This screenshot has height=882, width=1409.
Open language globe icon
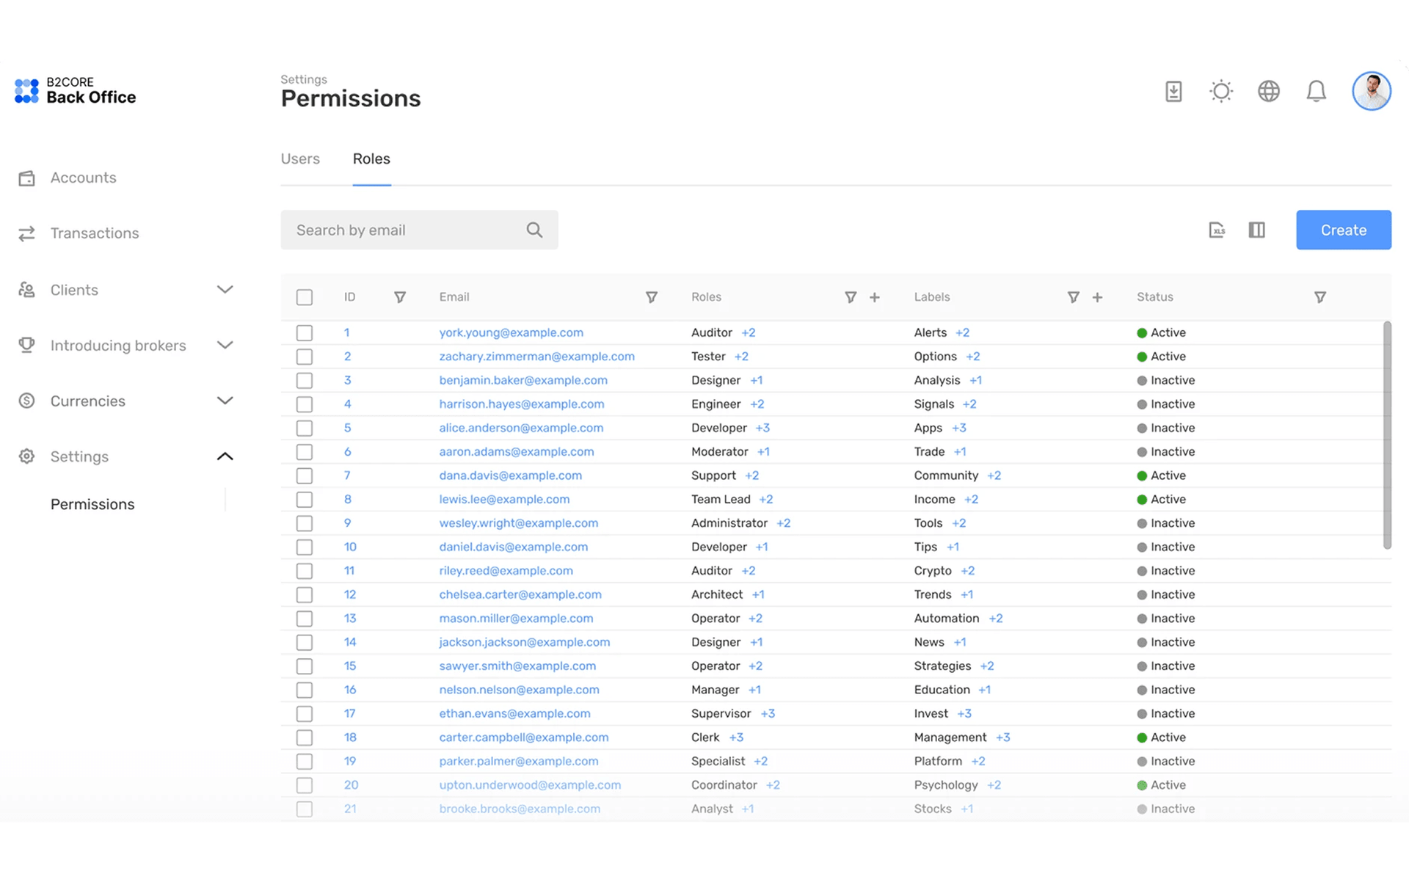[1268, 91]
